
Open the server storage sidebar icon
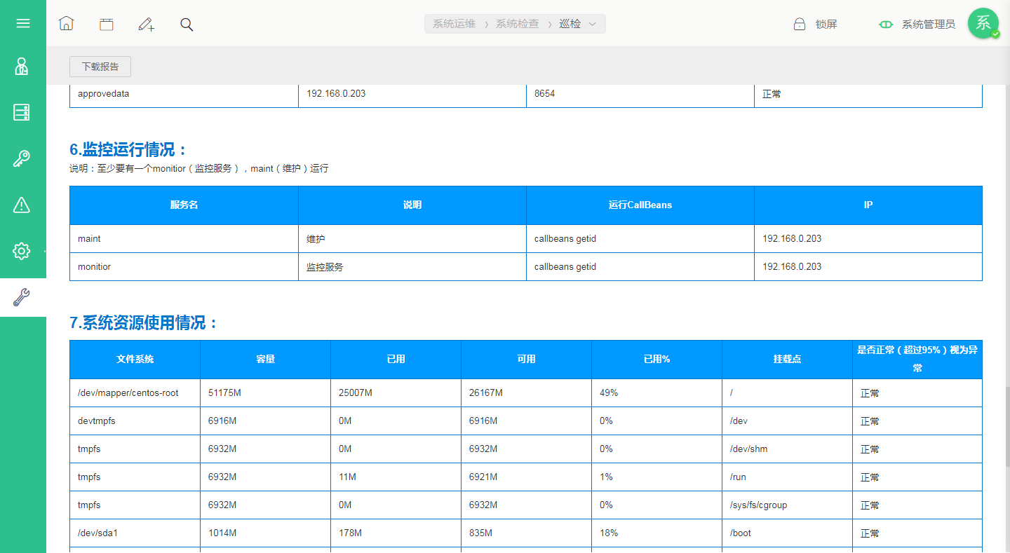[22, 112]
